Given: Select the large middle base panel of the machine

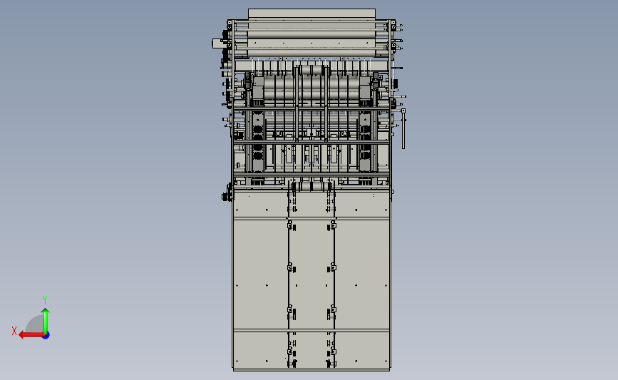Looking at the screenshot, I should 311,274.
